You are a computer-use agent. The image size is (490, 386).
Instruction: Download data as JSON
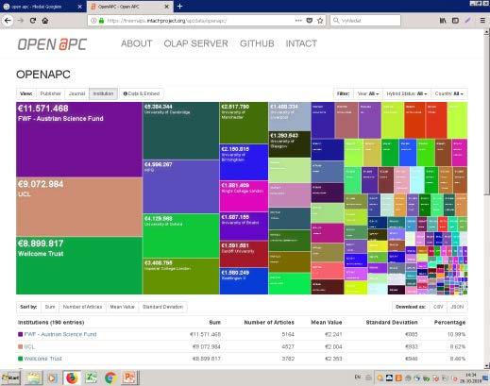[x=457, y=307]
